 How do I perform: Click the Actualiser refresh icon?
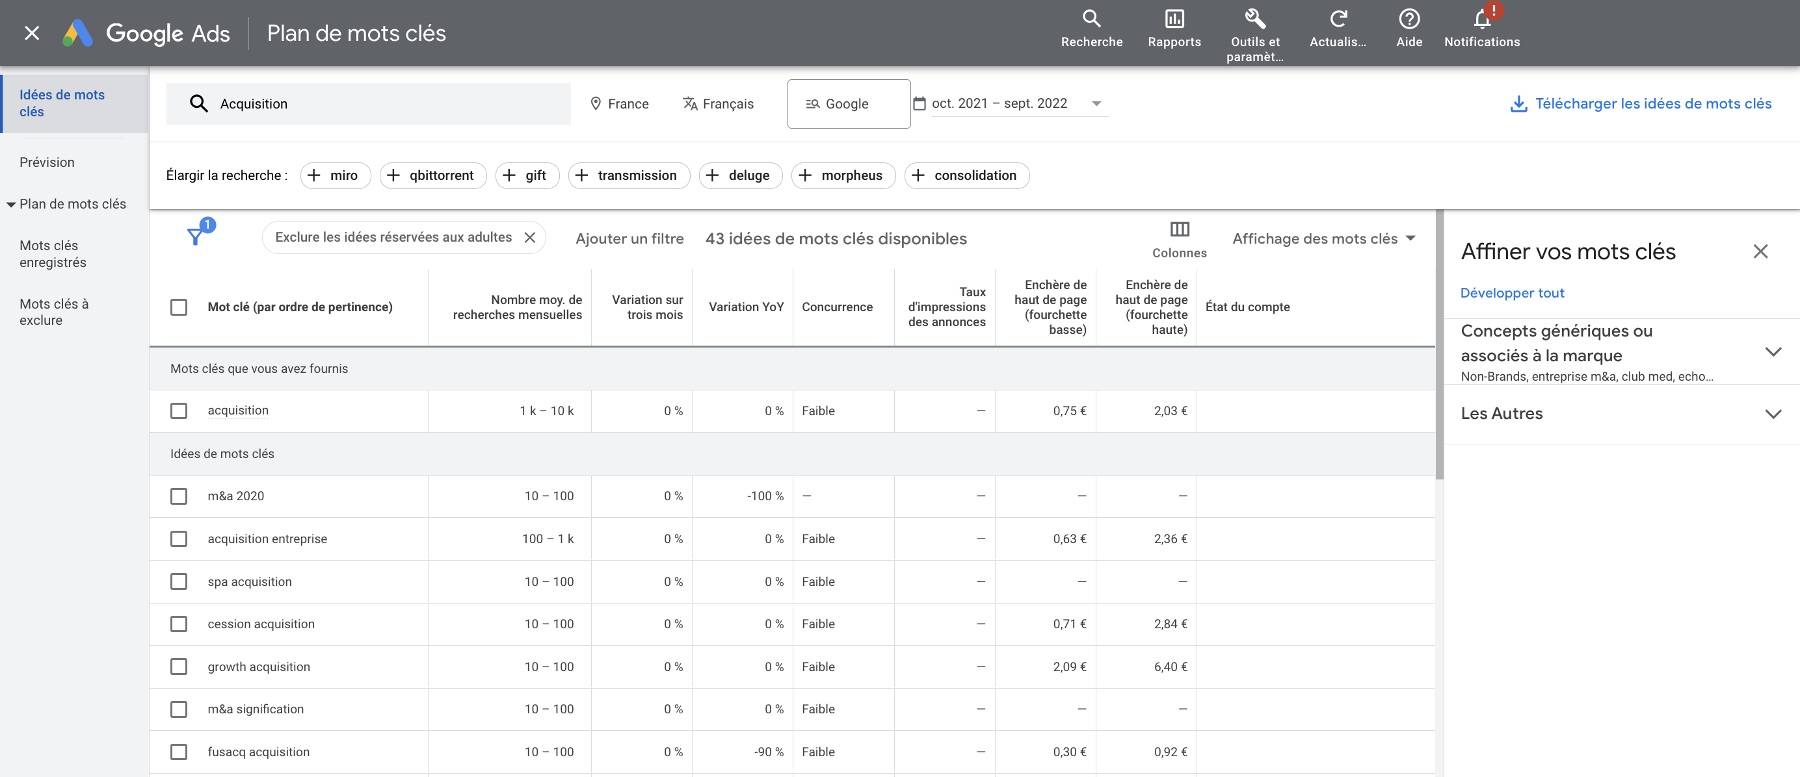click(x=1338, y=19)
